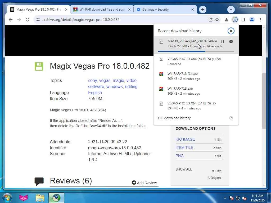
Task: Open the English language link
Action: pos(95,93)
